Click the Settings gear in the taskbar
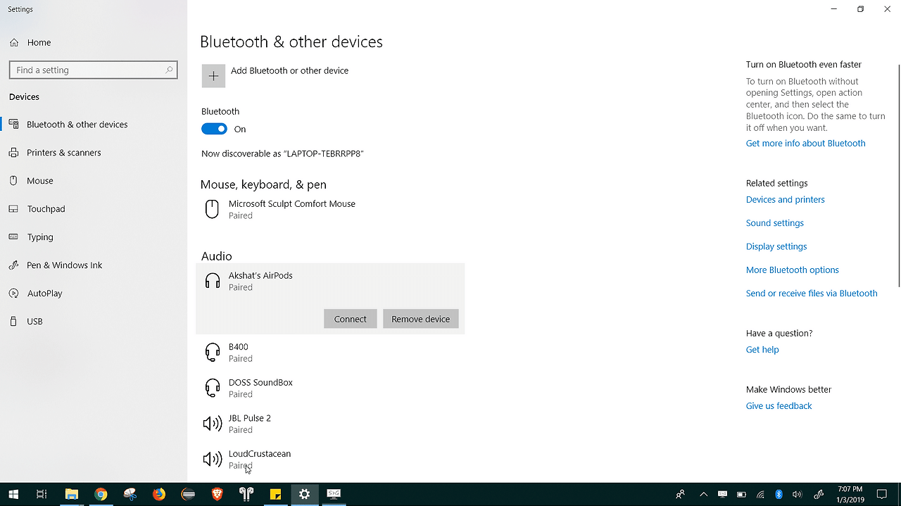Viewport: 901px width, 506px height. pos(304,494)
